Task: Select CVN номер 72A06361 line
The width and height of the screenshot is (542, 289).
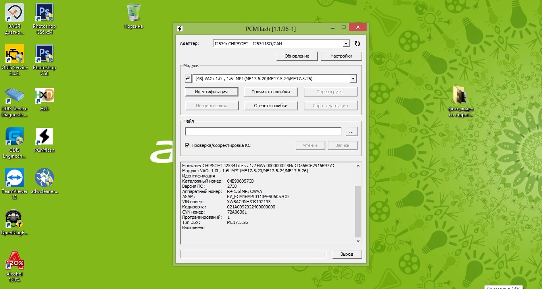Action: (x=214, y=212)
